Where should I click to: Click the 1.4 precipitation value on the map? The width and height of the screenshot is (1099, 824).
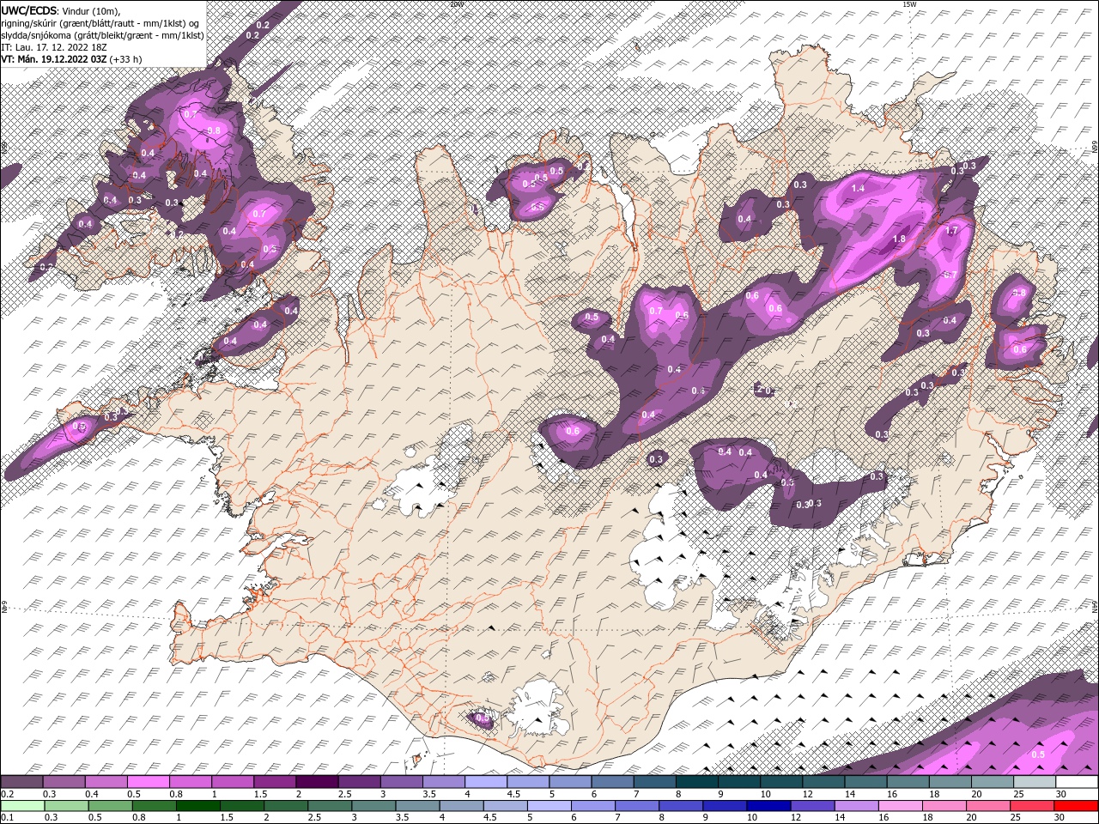pyautogui.click(x=857, y=188)
